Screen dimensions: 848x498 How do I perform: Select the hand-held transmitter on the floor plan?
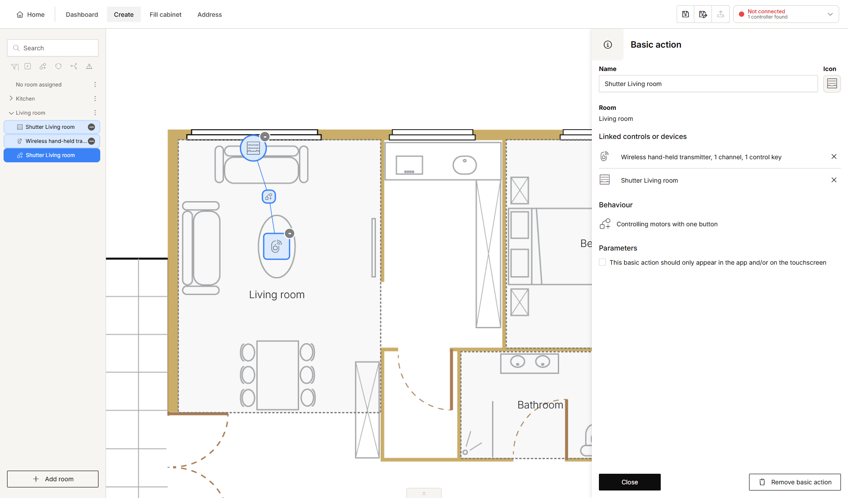click(276, 246)
